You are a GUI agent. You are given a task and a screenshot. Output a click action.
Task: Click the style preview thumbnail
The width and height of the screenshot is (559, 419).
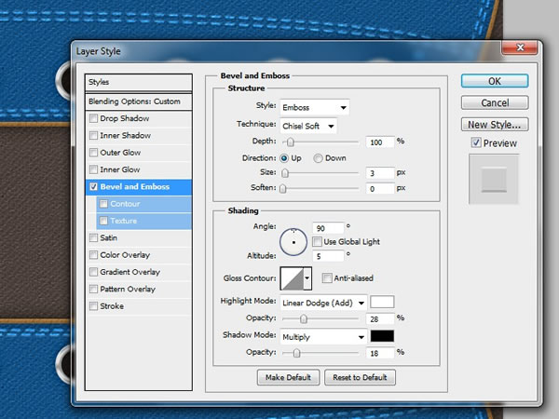click(494, 179)
